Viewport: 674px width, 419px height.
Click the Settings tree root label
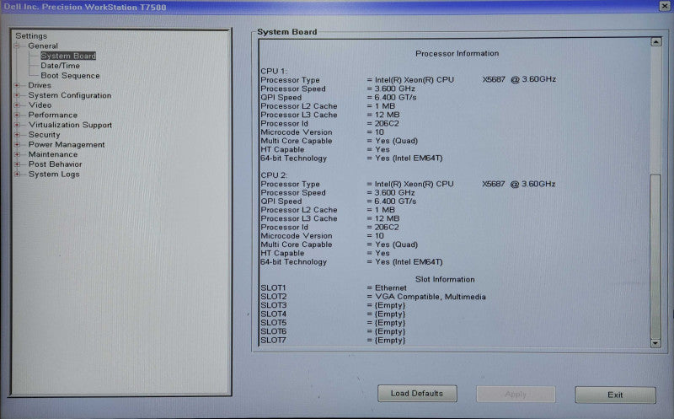(31, 35)
